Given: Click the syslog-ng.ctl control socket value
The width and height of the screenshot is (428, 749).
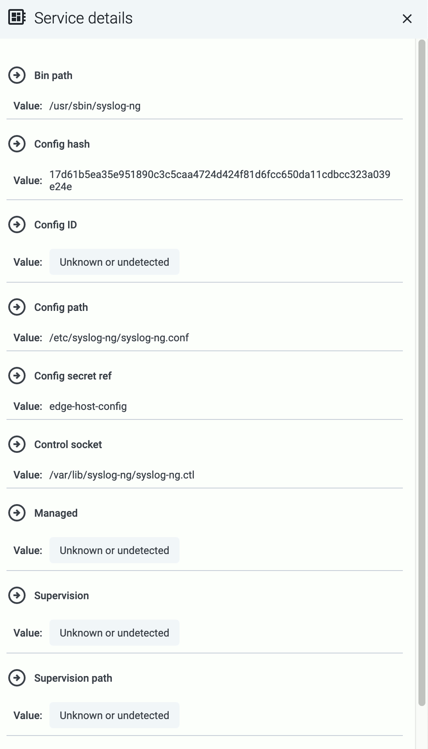Looking at the screenshot, I should click(122, 475).
